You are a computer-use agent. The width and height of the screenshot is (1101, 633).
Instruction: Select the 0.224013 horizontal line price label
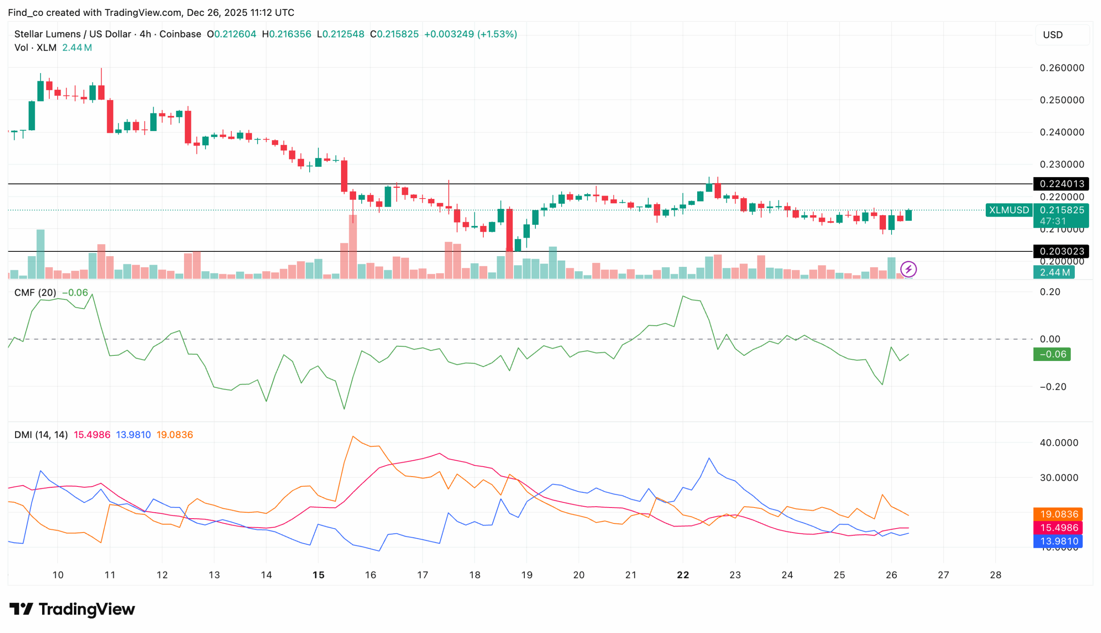pyautogui.click(x=1061, y=184)
